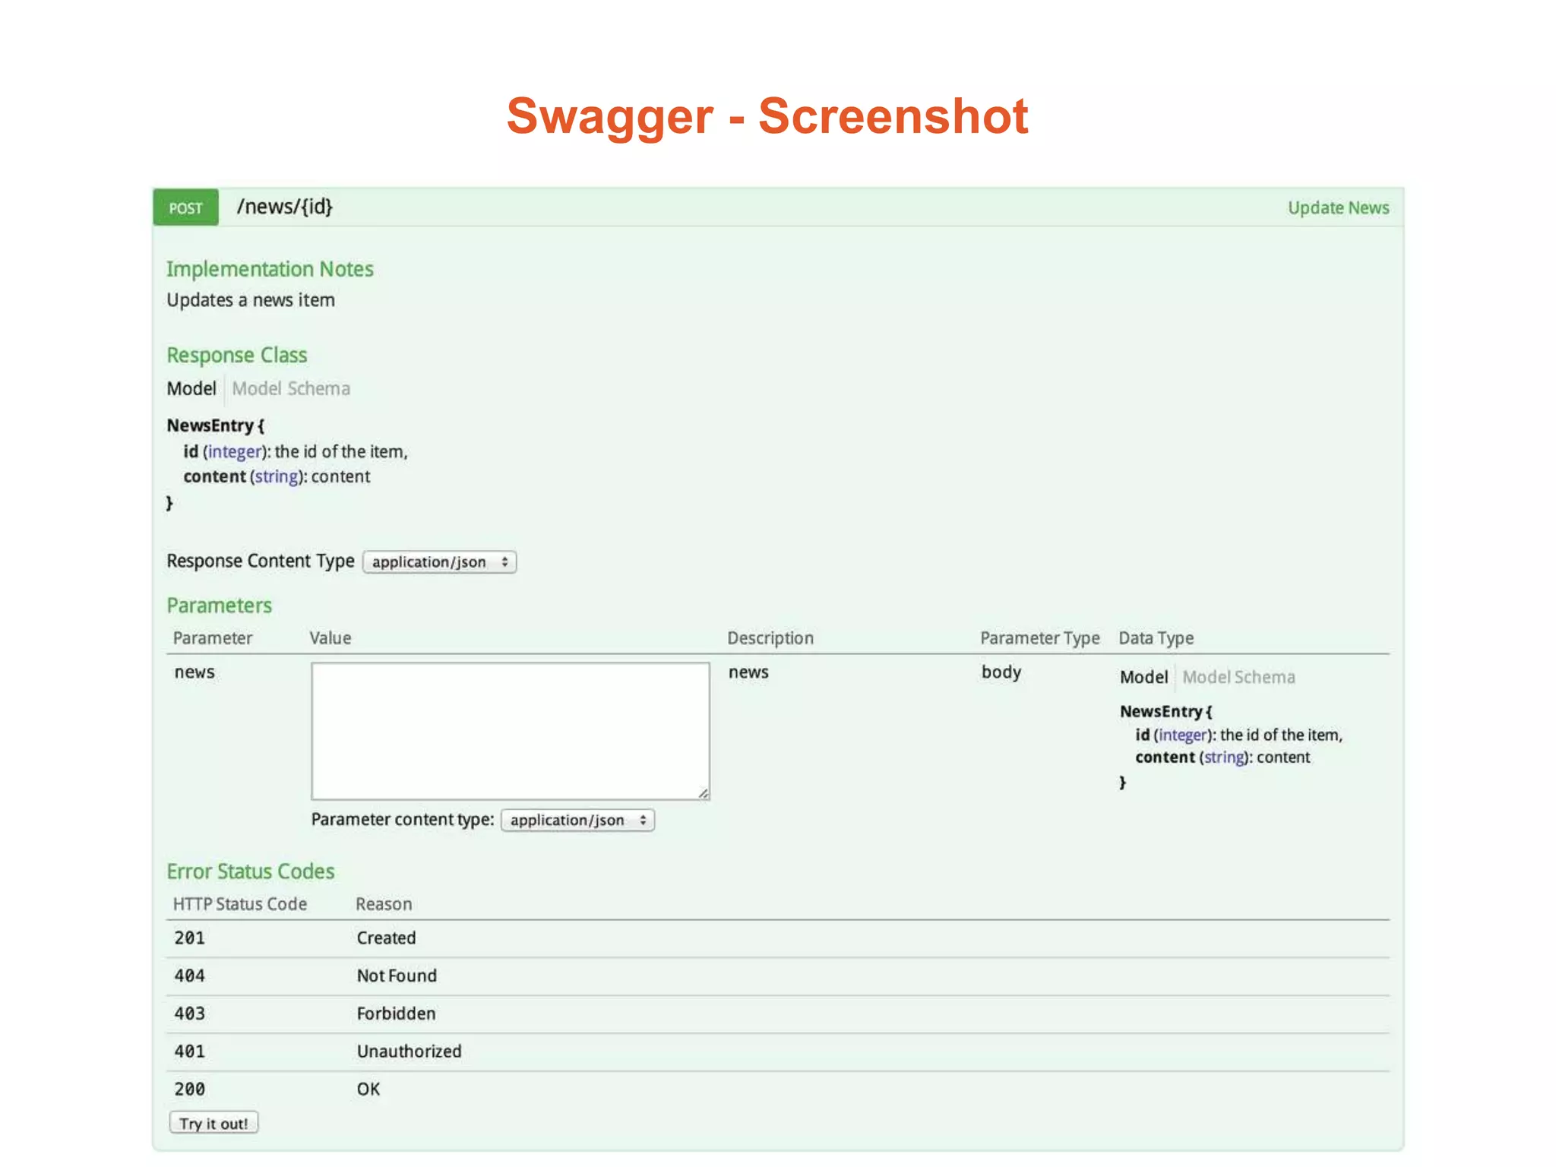The height and width of the screenshot is (1167, 1556).
Task: Click status code 201 row
Action: (x=778, y=938)
